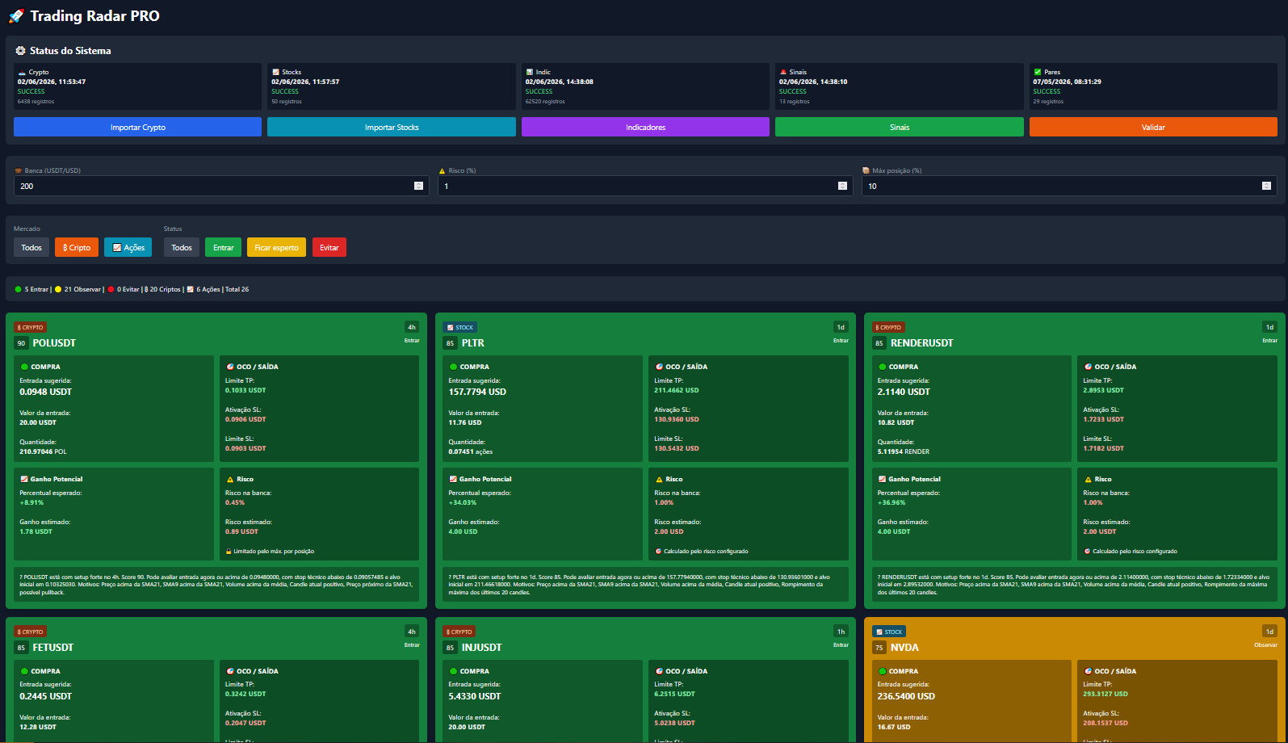Click the 0.0948 USDT suggested entry value
The width and height of the screenshot is (1288, 743).
click(46, 392)
